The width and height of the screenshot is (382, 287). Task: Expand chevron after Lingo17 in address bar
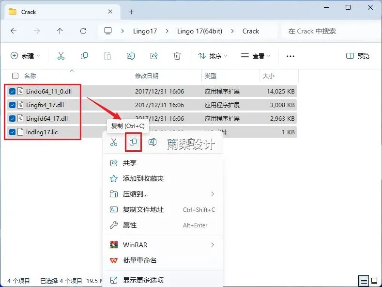pos(167,31)
